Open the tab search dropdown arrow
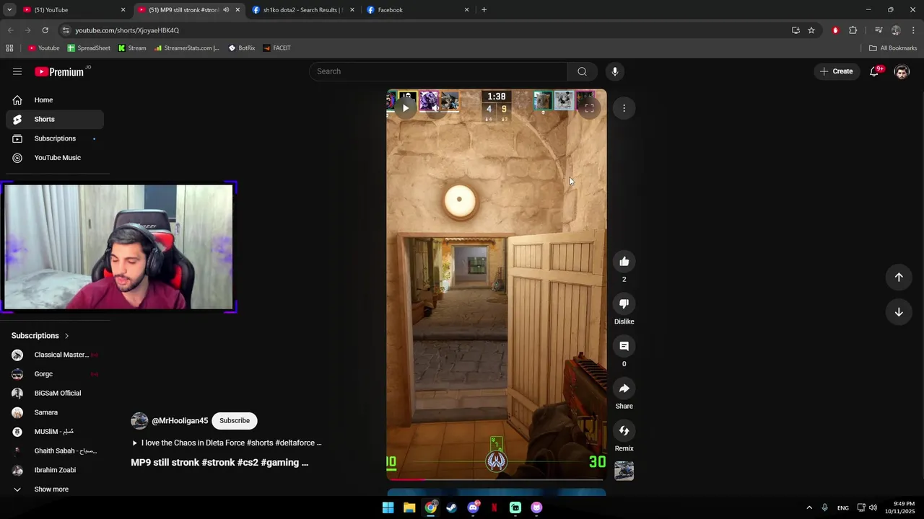 coord(9,10)
